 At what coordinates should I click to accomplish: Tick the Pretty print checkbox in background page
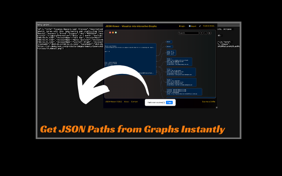(51, 25)
